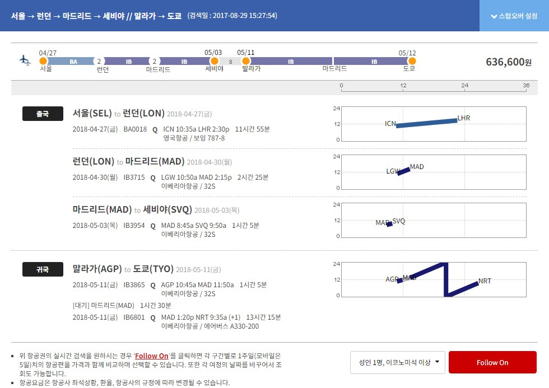This screenshot has width=549, height=388.
Task: Click flight number BA0018
Action: click(x=135, y=129)
